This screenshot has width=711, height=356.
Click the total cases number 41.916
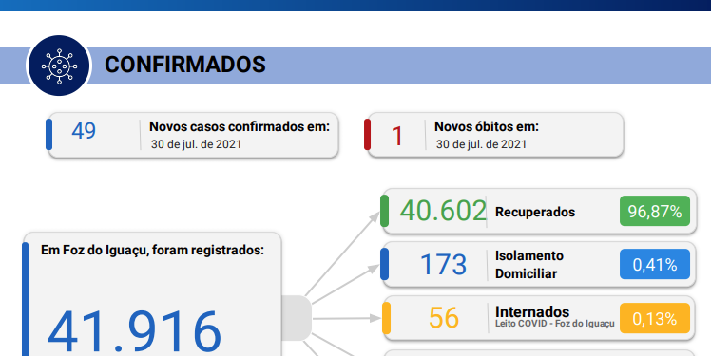coord(134,331)
